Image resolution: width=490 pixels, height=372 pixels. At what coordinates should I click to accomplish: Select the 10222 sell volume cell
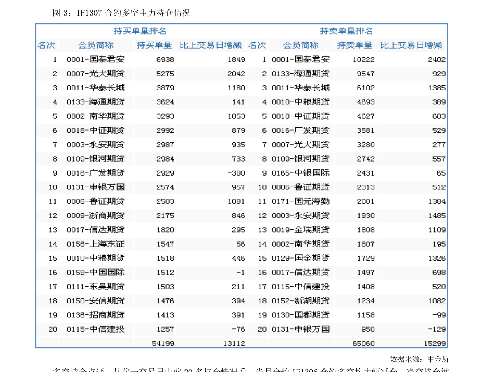(364, 59)
